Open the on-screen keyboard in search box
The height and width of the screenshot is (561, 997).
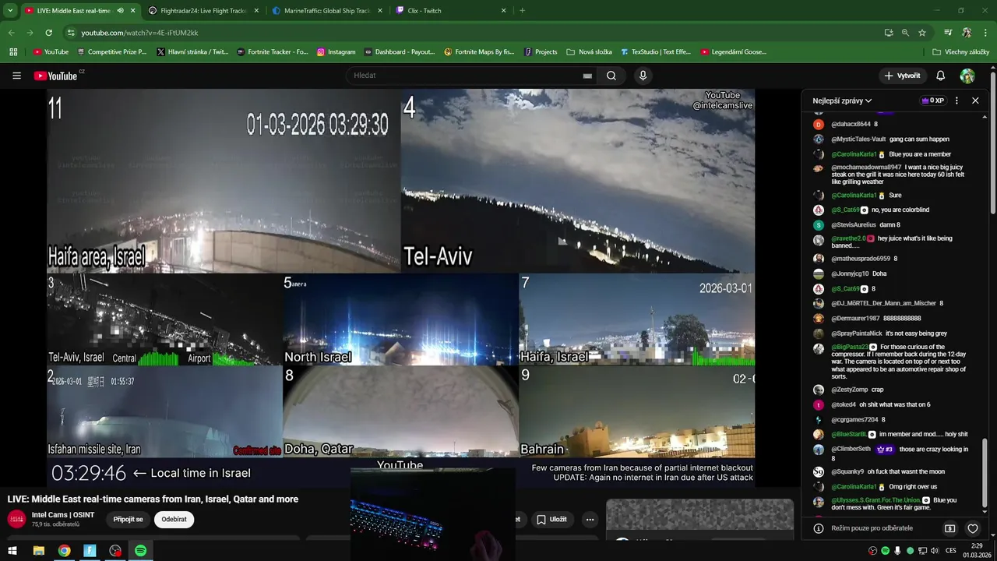click(x=587, y=76)
